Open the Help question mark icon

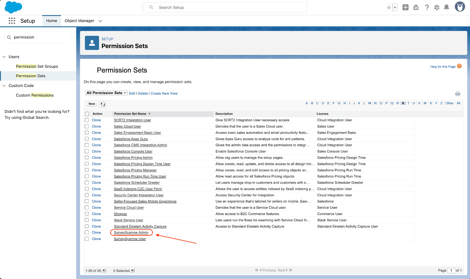tap(427, 8)
